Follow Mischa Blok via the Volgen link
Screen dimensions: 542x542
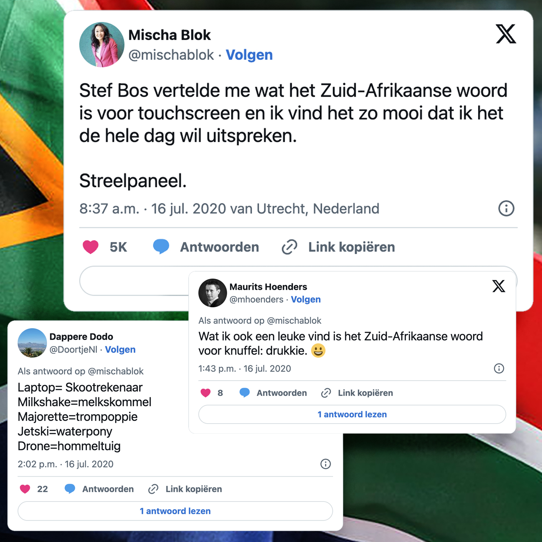pos(249,55)
